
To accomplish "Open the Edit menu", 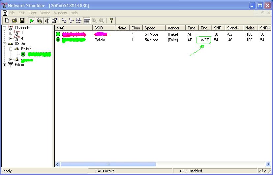I will coord(21,13).
